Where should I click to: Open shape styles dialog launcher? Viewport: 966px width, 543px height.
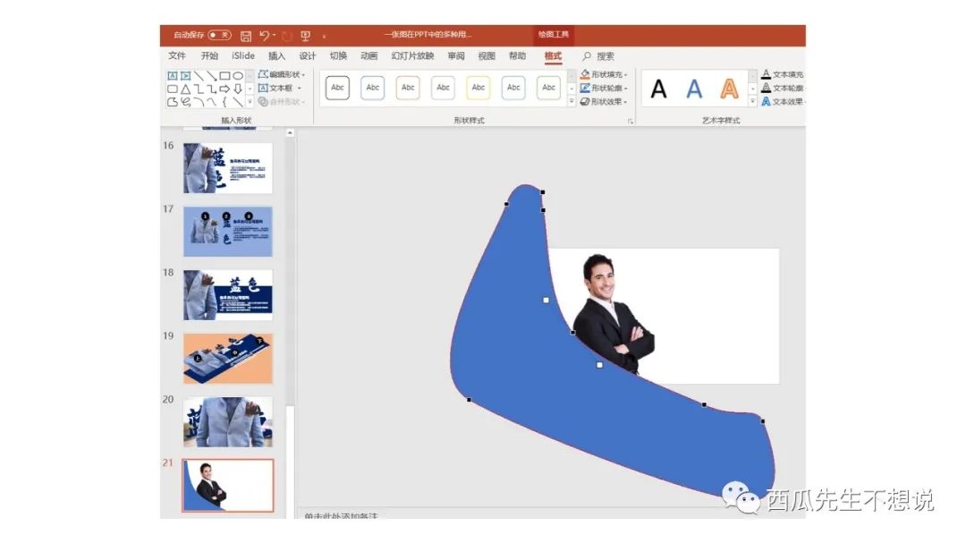click(631, 122)
